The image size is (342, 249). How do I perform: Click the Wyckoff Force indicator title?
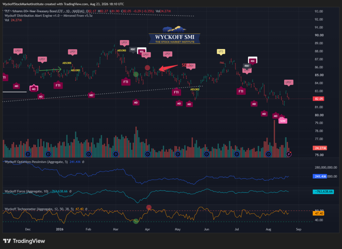[x=26, y=191]
